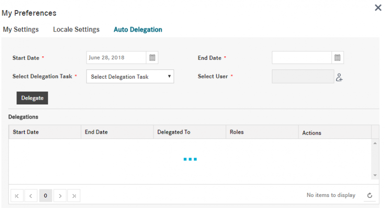385x208 pixels.
Task: Go to next page of delegations
Action: (x=60, y=196)
